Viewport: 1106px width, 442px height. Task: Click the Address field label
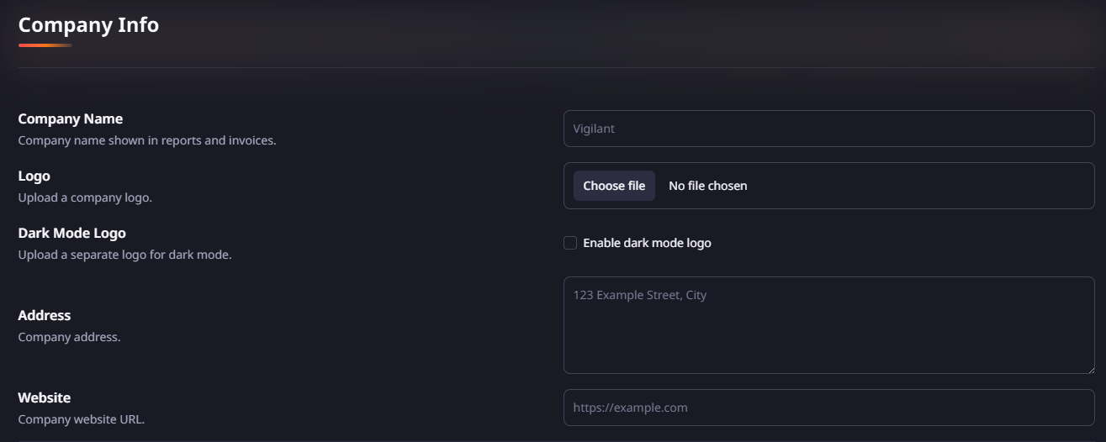[x=45, y=316]
